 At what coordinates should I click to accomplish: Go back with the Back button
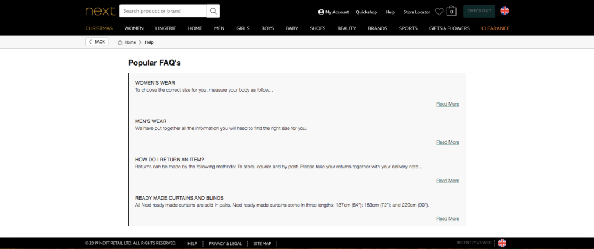click(97, 42)
